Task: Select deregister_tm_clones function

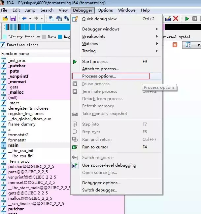Action: (x=28, y=108)
